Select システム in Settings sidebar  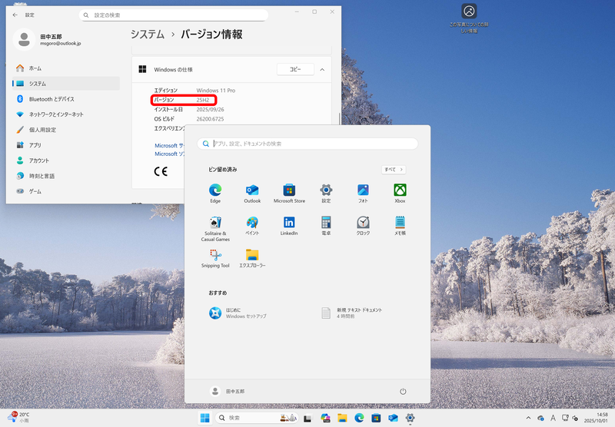click(x=66, y=84)
